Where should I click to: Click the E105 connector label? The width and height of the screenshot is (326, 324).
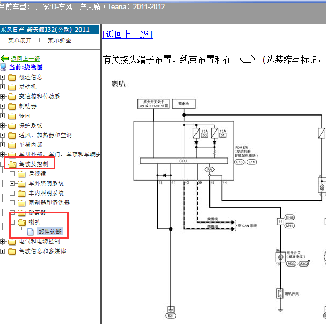point(289,218)
